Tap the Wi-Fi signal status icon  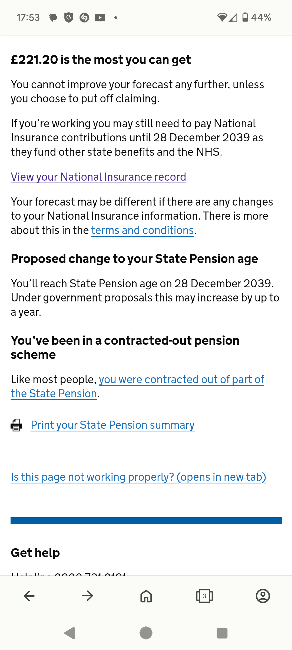(x=222, y=17)
